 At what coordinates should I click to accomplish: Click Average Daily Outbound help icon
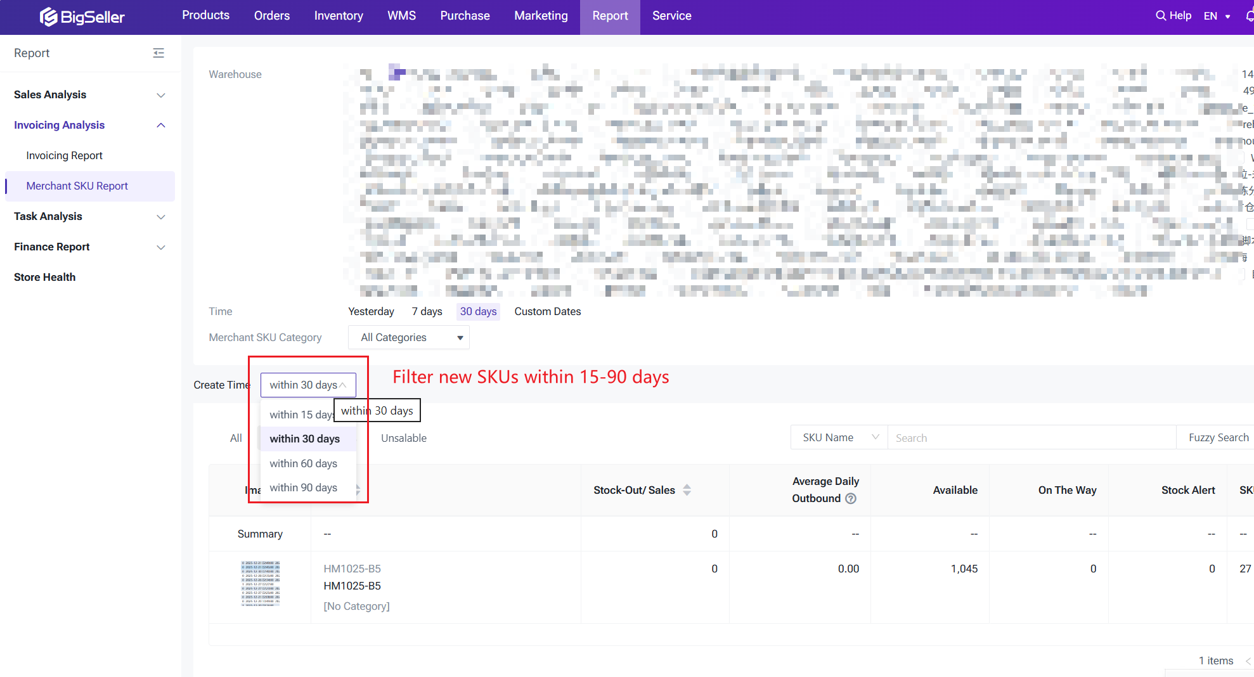coord(851,499)
